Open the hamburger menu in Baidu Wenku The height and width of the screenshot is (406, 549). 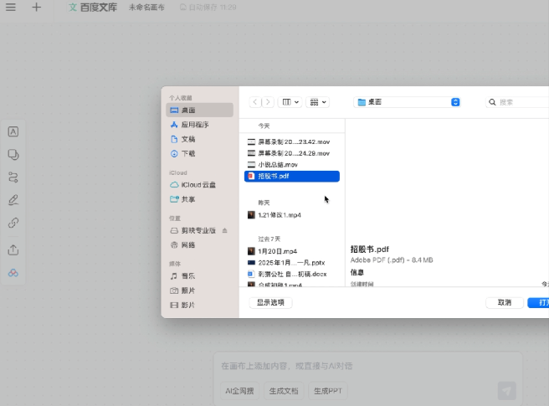coord(11,7)
